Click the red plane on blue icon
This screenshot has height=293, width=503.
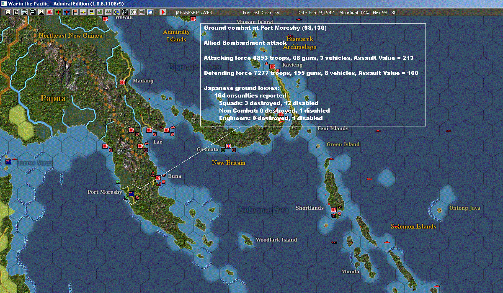(x=67, y=12)
